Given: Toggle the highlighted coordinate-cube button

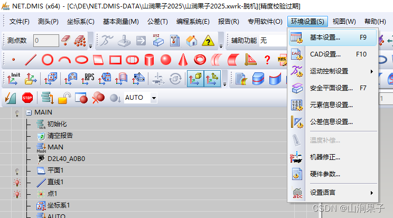Looking at the screenshot, I should 195,79.
